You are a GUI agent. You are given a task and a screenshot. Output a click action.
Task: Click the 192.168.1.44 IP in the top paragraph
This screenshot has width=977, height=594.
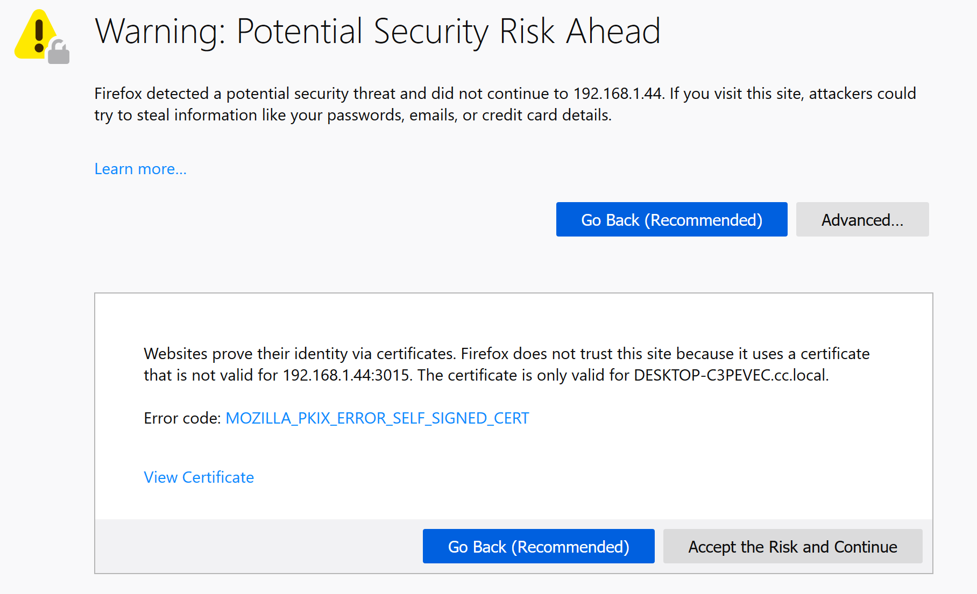point(618,94)
